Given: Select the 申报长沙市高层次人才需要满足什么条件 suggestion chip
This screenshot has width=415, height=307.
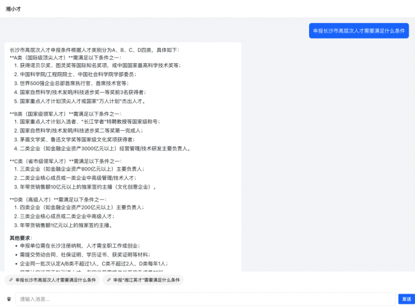Looking at the screenshot, I should [x=53, y=280].
